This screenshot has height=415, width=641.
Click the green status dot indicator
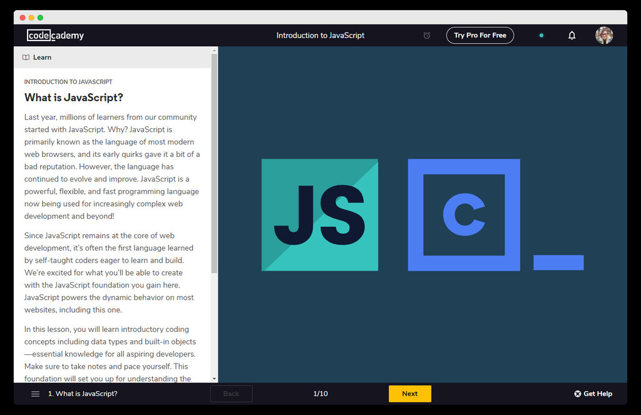(541, 36)
